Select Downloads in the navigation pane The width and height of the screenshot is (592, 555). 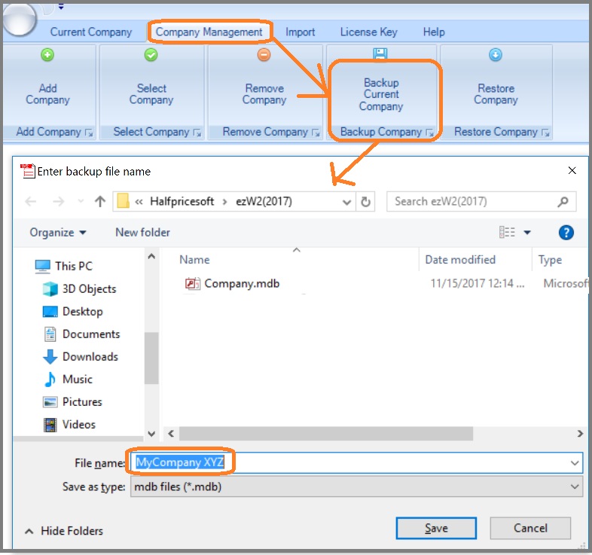coord(90,357)
